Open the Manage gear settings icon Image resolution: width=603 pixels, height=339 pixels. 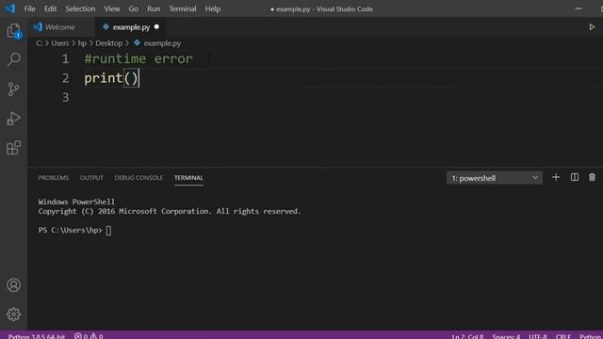(13, 315)
